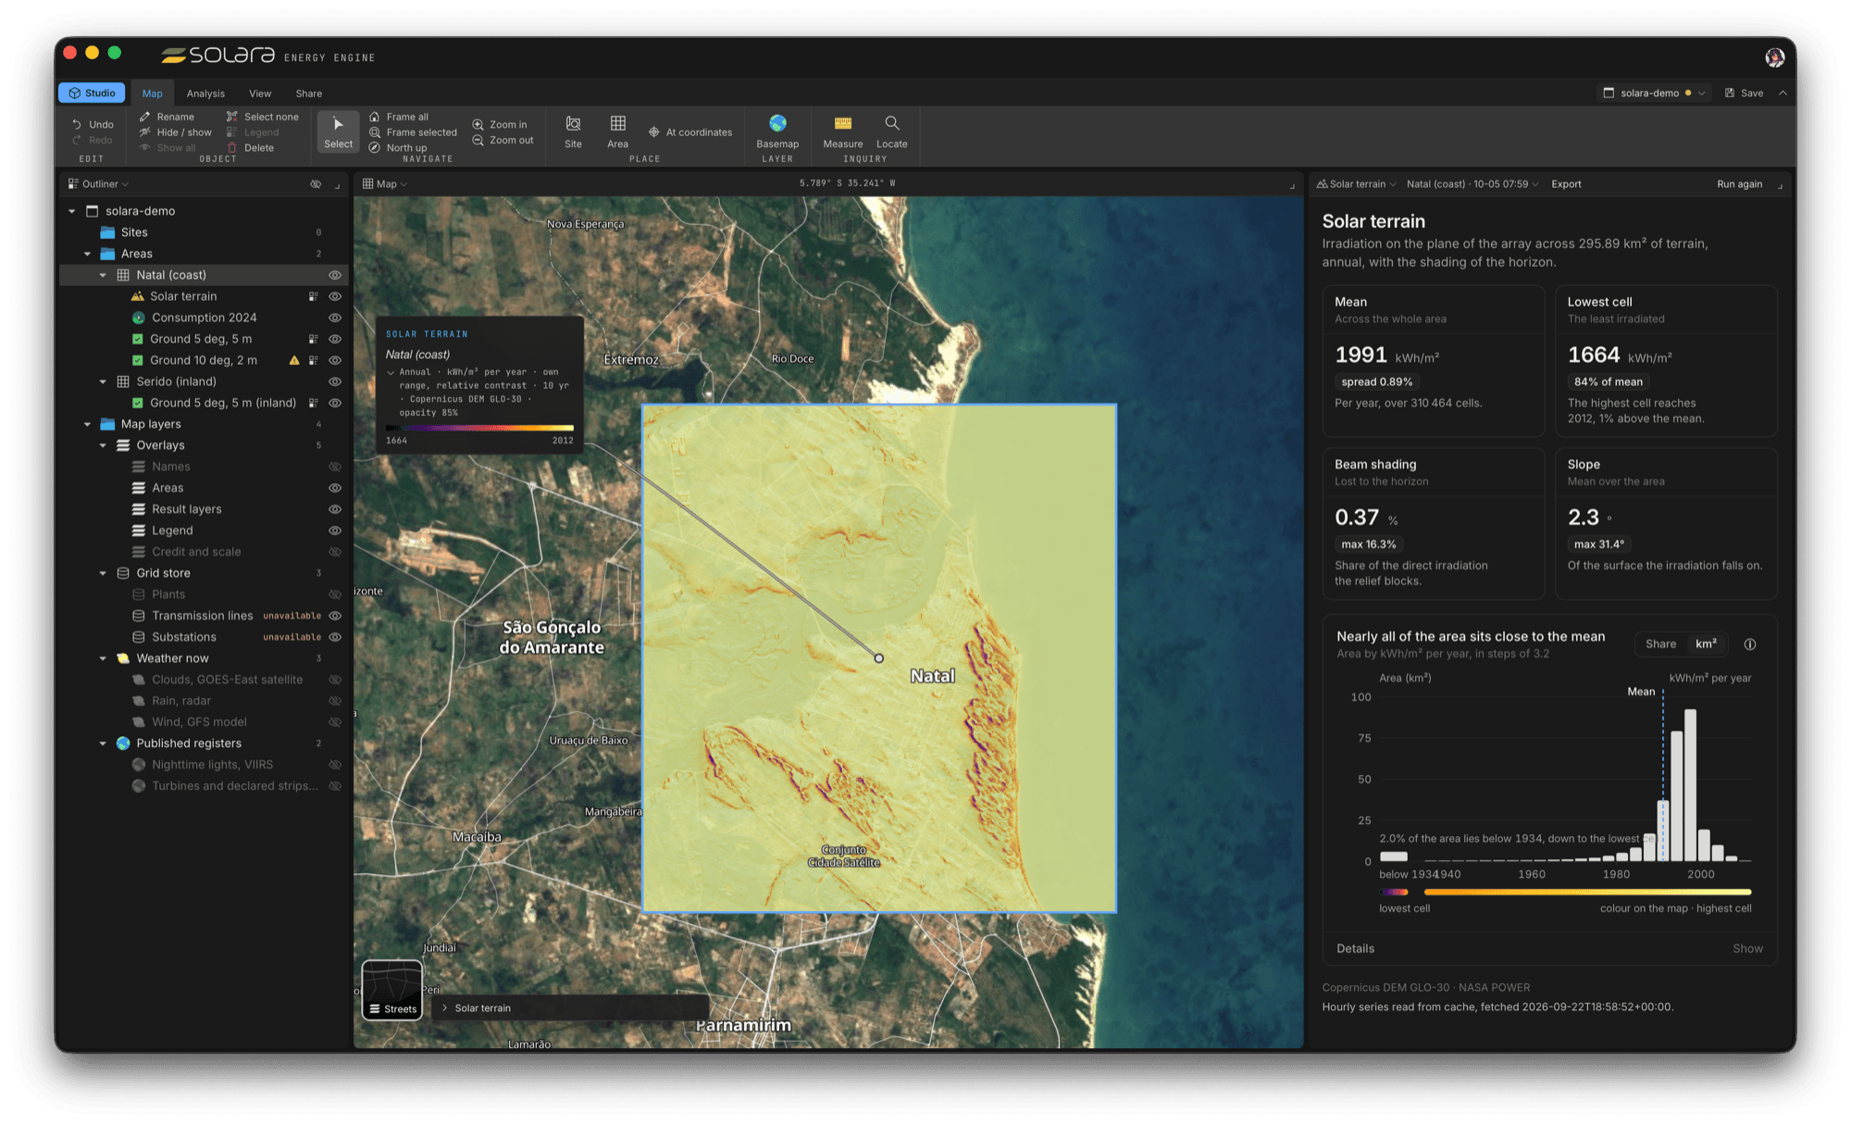Click the Site placement tool
The image size is (1851, 1125).
(573, 131)
